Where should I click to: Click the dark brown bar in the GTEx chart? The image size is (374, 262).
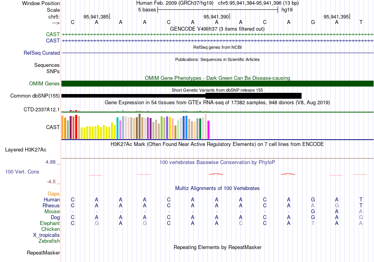[139, 126]
